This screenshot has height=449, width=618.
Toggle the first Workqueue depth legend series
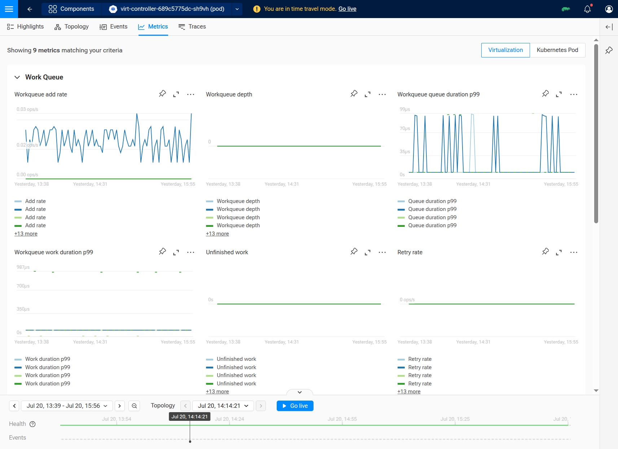click(233, 201)
